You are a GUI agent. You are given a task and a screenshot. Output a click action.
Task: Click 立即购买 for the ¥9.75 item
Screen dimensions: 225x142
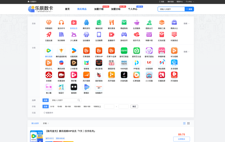click(181, 139)
